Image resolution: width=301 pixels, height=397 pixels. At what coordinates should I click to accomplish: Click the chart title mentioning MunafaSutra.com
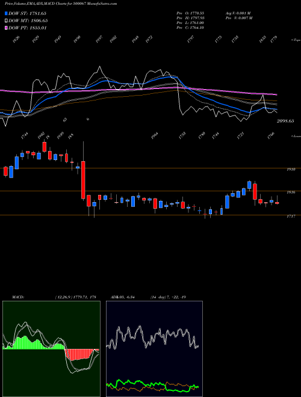pos(61,4)
